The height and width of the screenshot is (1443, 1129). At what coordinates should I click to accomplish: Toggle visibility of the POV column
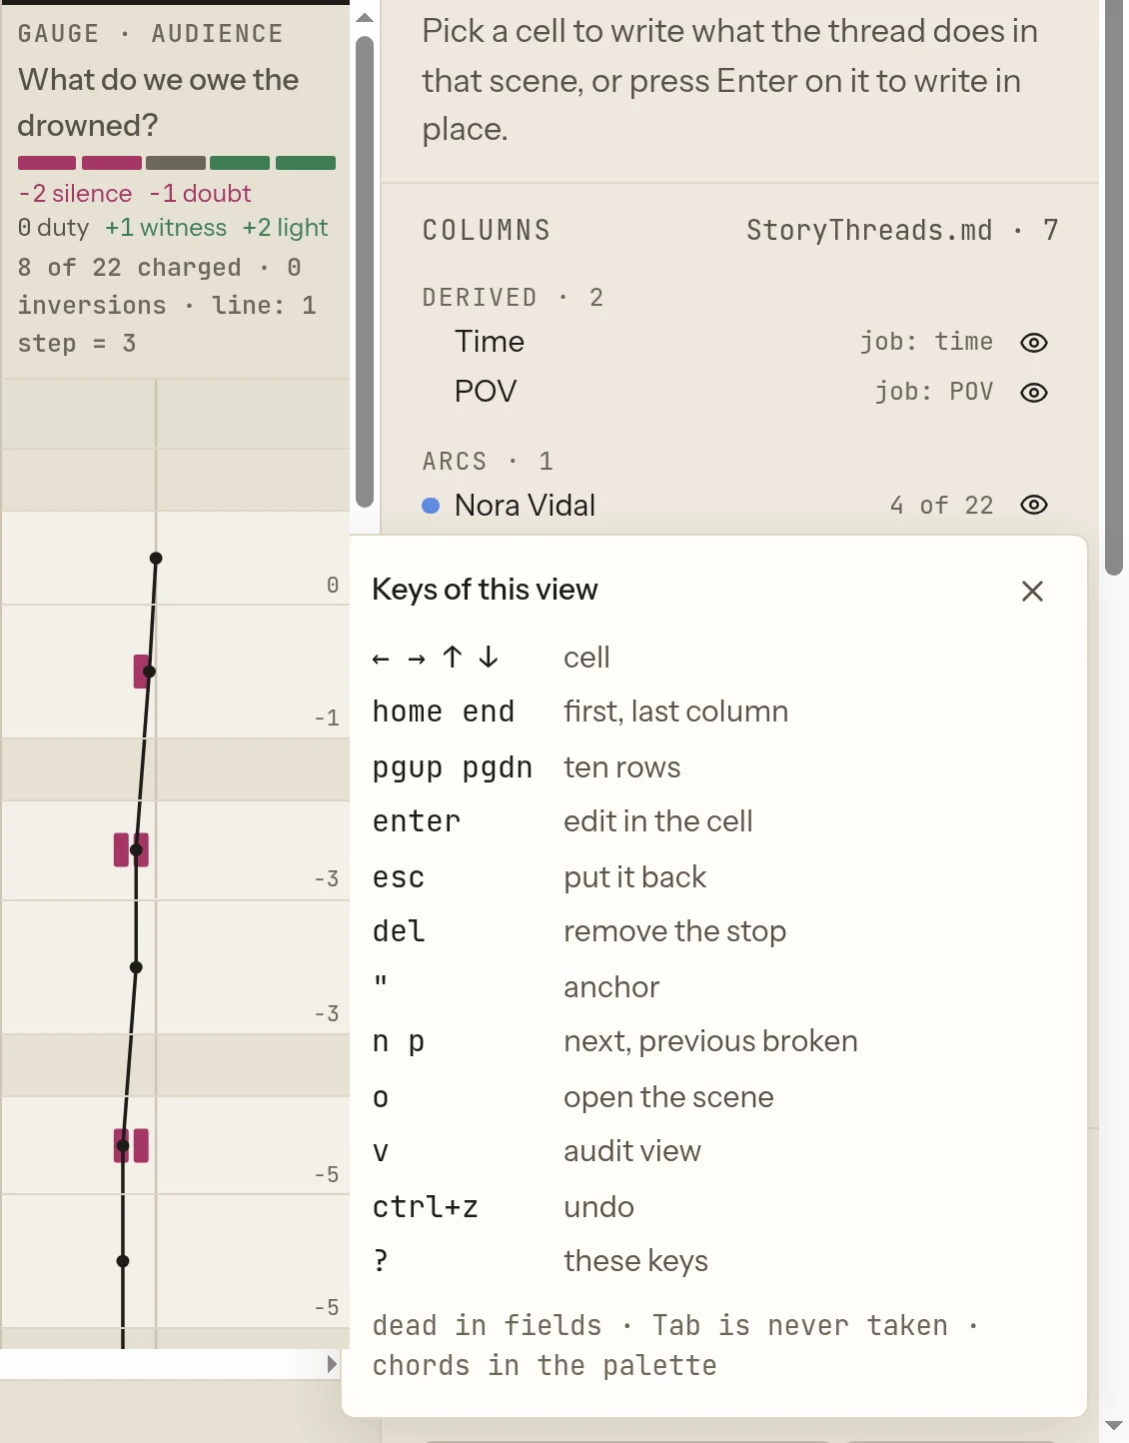1034,393
